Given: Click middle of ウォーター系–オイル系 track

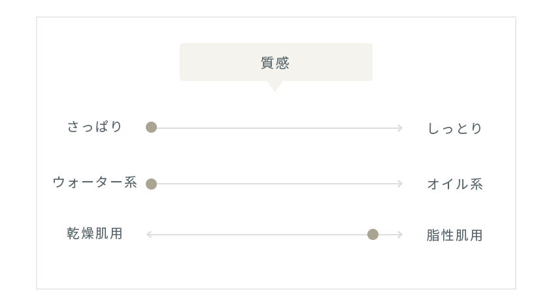Looking at the screenshot, I should (x=277, y=184).
